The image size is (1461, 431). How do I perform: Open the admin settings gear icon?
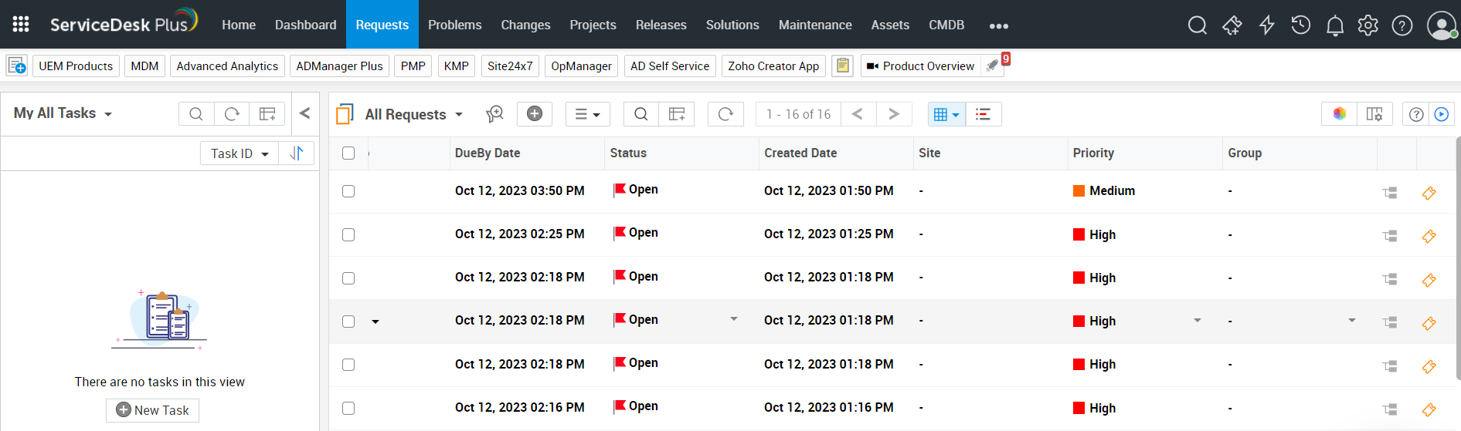click(1368, 25)
